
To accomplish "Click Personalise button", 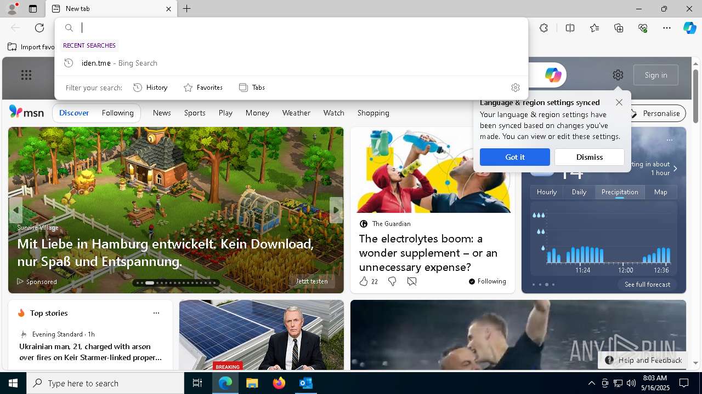I will [655, 113].
